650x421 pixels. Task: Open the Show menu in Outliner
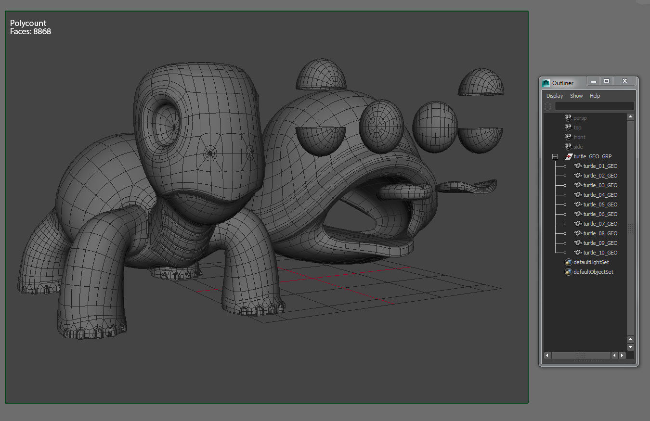click(x=576, y=96)
